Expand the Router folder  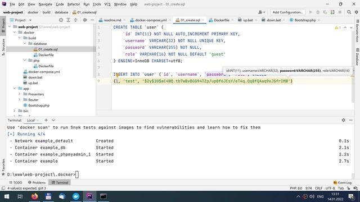click(20, 100)
